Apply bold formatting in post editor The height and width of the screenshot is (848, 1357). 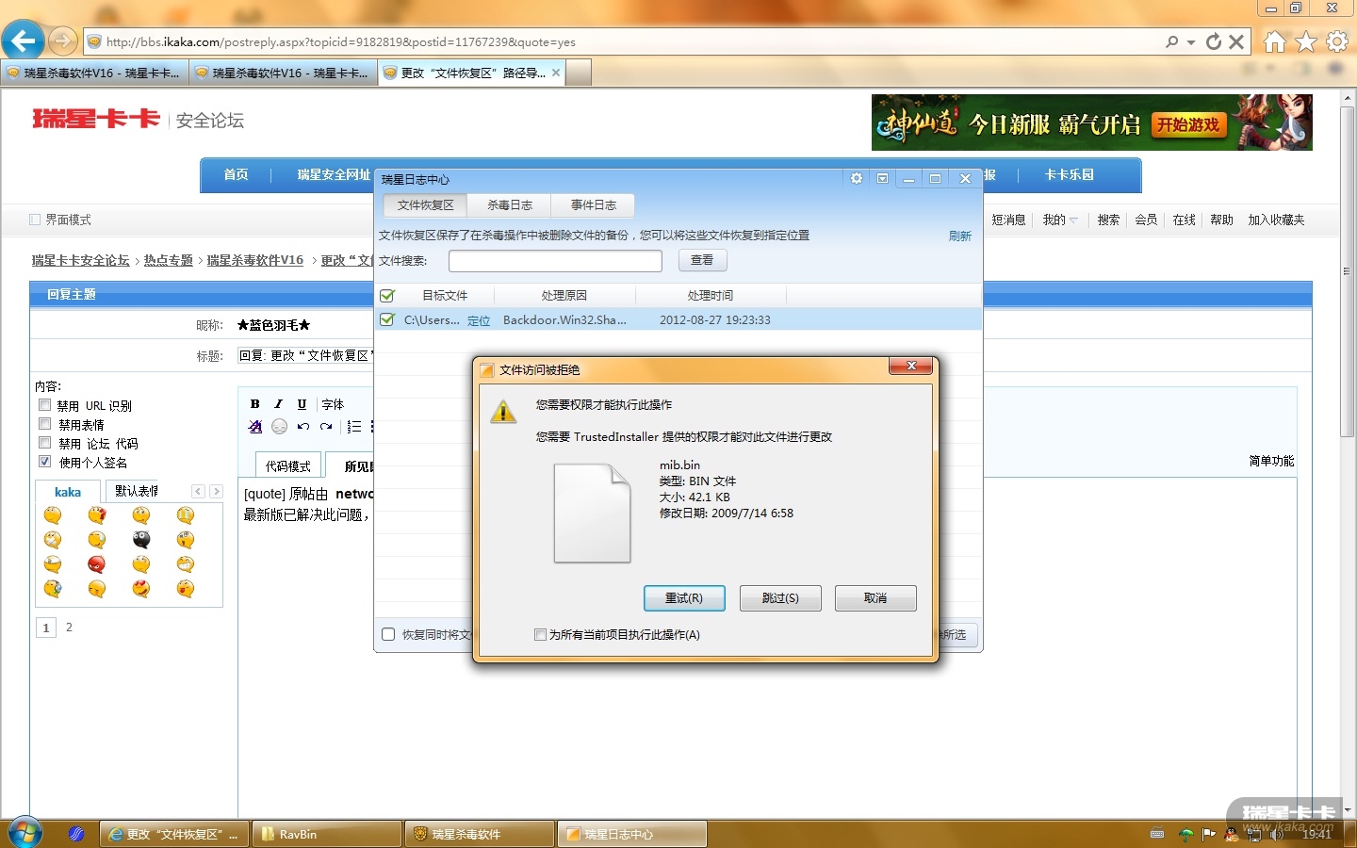254,404
